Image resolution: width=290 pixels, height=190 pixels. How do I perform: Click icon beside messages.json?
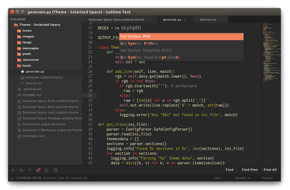click(19, 136)
